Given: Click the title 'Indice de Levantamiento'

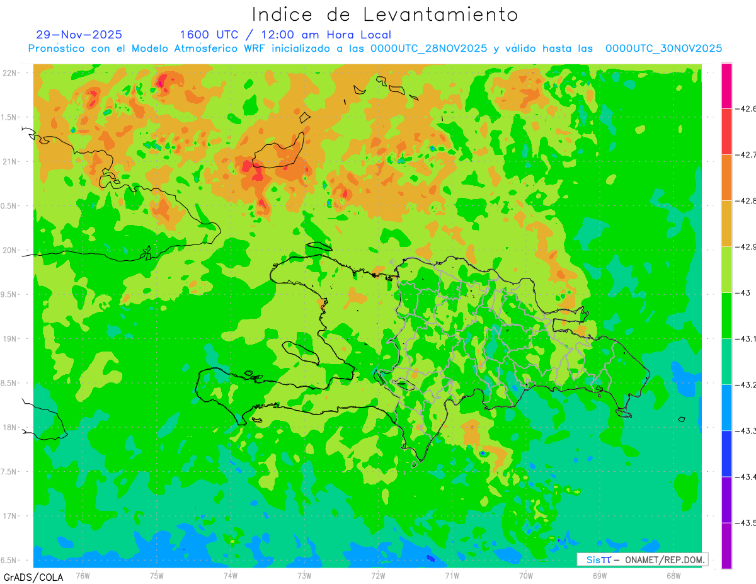Looking at the screenshot, I should click(385, 14).
